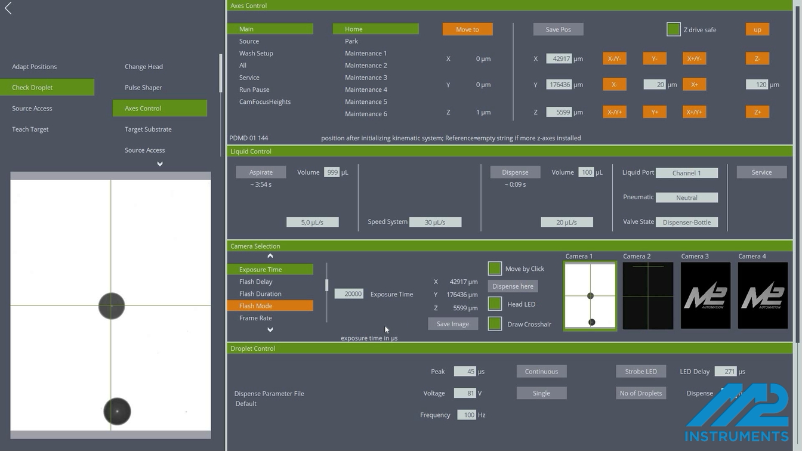Click the Save Image button
The width and height of the screenshot is (802, 451).
pyautogui.click(x=453, y=324)
